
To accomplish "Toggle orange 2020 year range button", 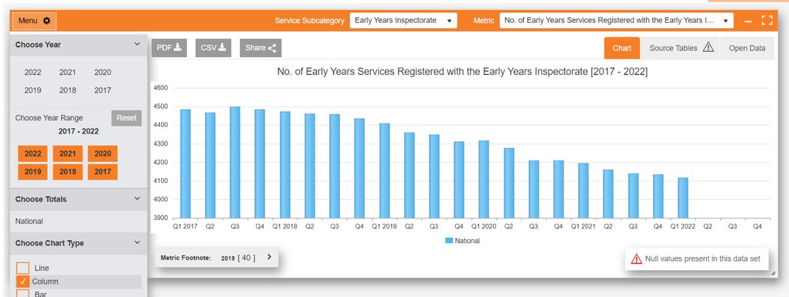I will [103, 154].
